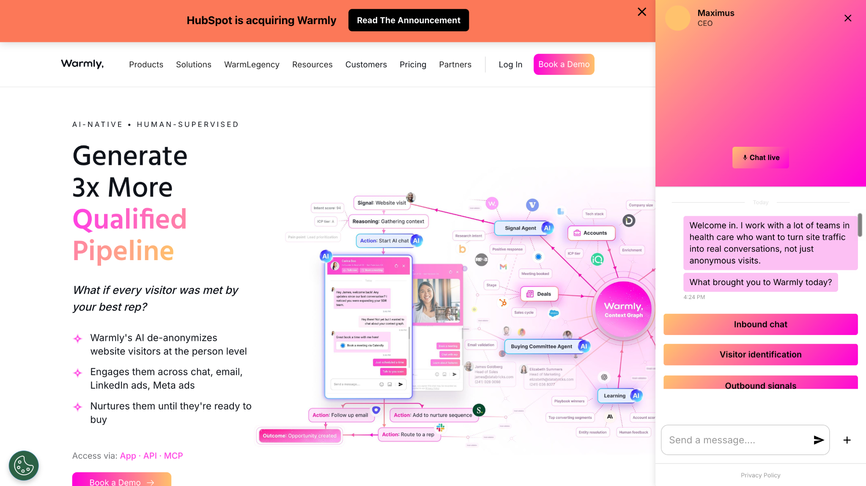866x486 pixels.
Task: Choose the Inbound chat option
Action: click(761, 324)
